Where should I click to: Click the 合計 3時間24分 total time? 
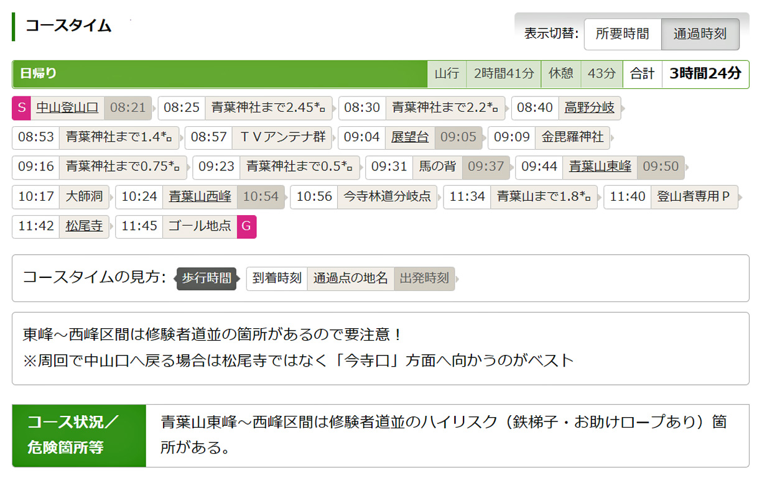coord(705,74)
